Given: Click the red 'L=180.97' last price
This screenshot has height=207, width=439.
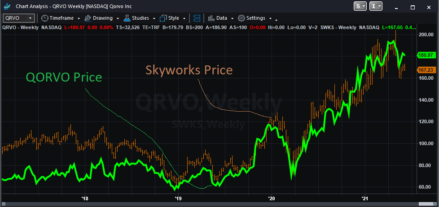Looking at the screenshot, I should [x=75, y=27].
